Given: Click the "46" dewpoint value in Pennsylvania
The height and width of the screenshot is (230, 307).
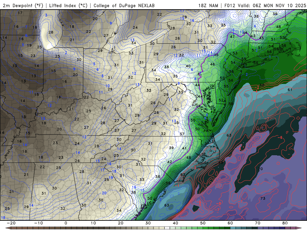Looking at the screenshot, I should tap(213, 64).
